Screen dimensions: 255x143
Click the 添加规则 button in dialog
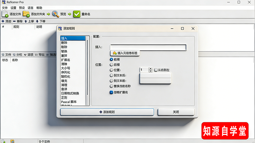click(107, 112)
